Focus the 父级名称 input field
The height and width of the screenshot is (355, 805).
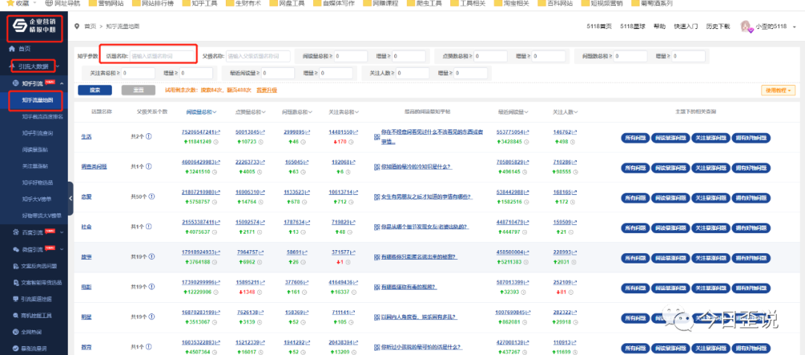258,56
